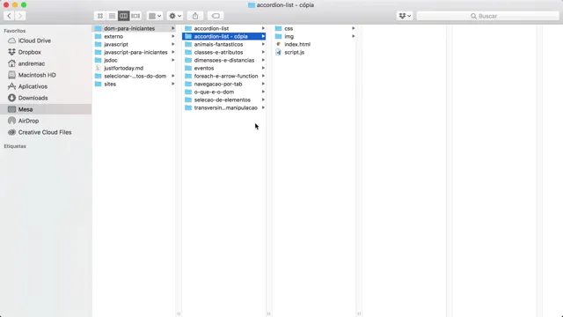Select the selecionar-...tos-do-dom folder
The height and width of the screenshot is (317, 563).
pos(135,76)
